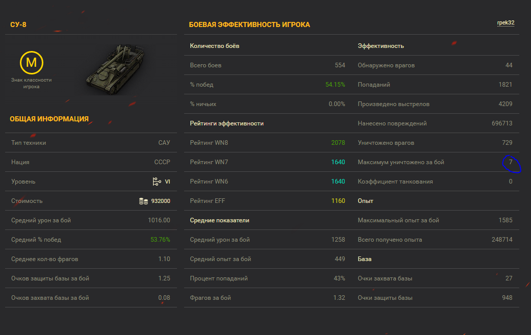The image size is (531, 335).
Task: Click the ОБЩАЯ ИНФОРМАЦИЯ section heading
Action: pyautogui.click(x=49, y=119)
